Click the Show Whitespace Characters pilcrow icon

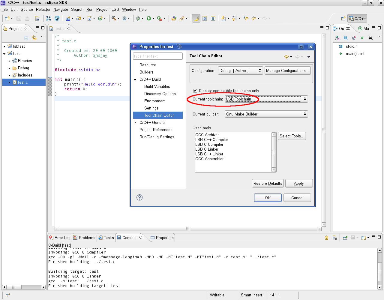[213, 18]
